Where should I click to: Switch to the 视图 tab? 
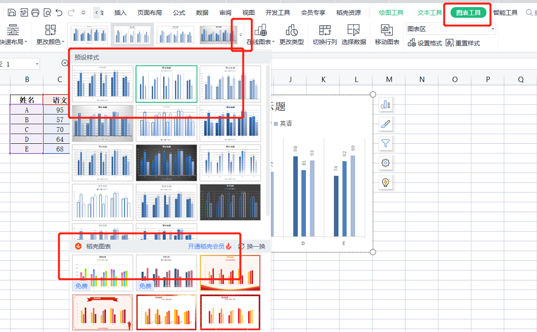point(248,13)
